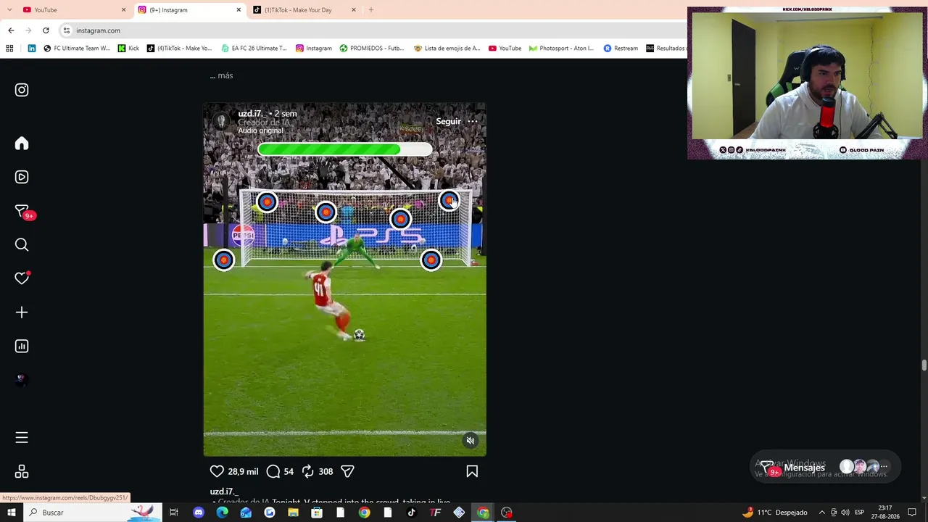928x522 pixels.
Task: Unmute the reel audio
Action: (471, 441)
